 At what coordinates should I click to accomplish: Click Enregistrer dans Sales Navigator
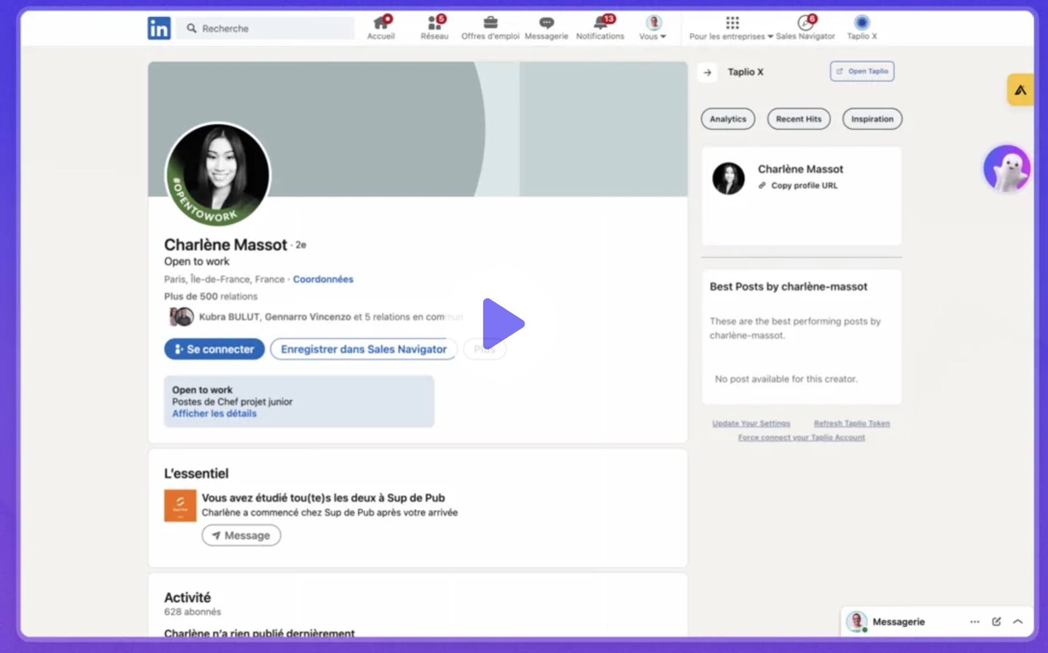coord(363,348)
